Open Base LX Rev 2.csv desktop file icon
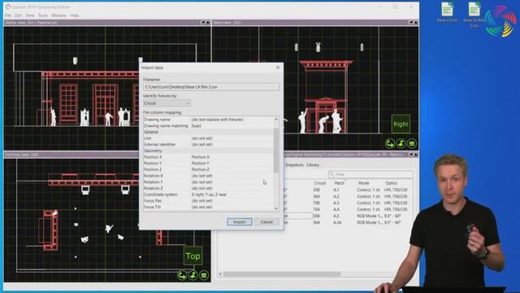Screen dimensions: 520x293 click(x=474, y=15)
